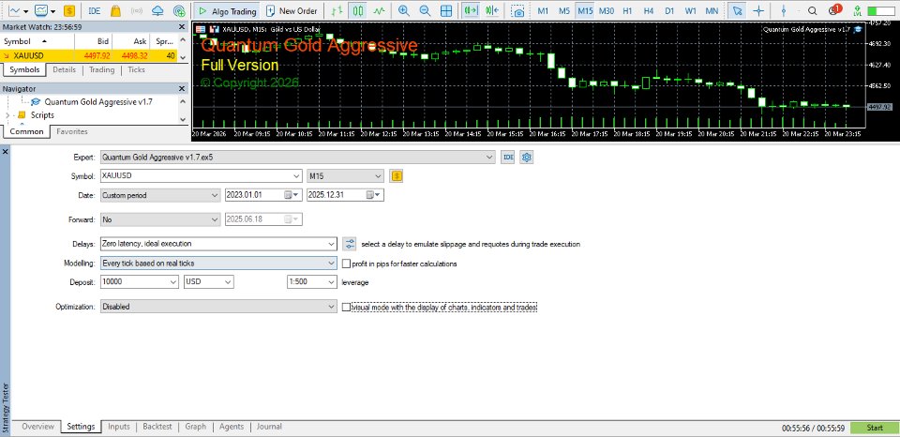Image resolution: width=900 pixels, height=437 pixels.
Task: Open the Expert advisor selection dropdown
Action: point(297,157)
